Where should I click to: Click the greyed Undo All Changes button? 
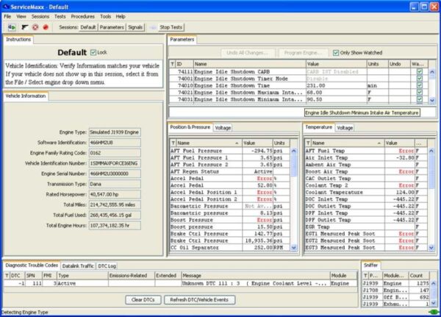pyautogui.click(x=247, y=53)
